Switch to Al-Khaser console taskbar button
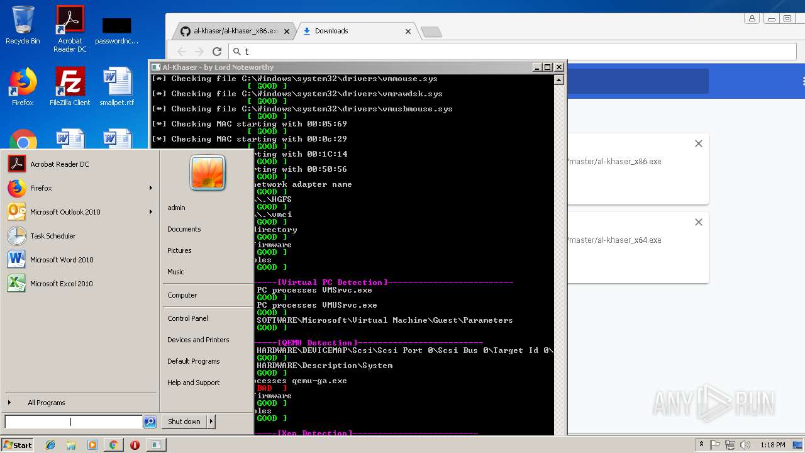805x453 pixels. [156, 445]
